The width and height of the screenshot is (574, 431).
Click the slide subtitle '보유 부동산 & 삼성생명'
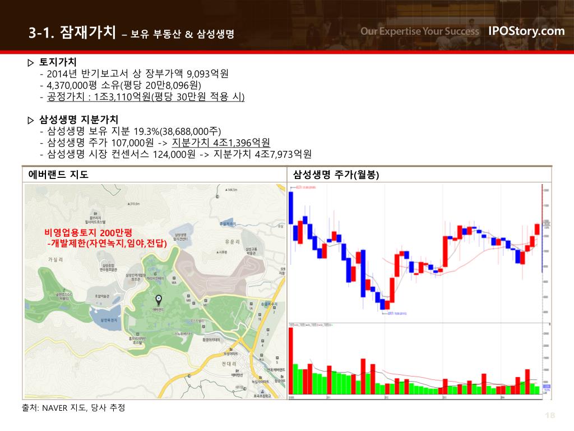tap(182, 34)
